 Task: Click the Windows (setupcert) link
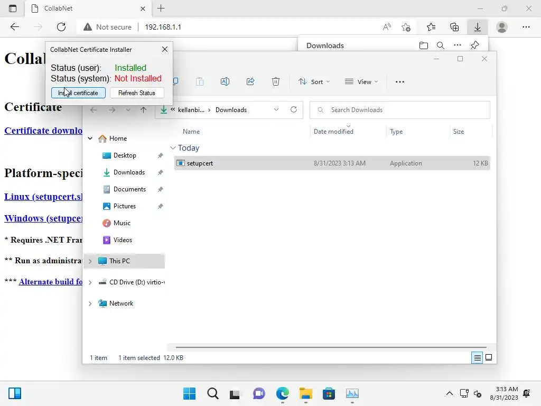(x=43, y=218)
